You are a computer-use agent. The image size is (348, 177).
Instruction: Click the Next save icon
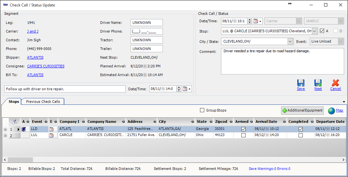318,83
